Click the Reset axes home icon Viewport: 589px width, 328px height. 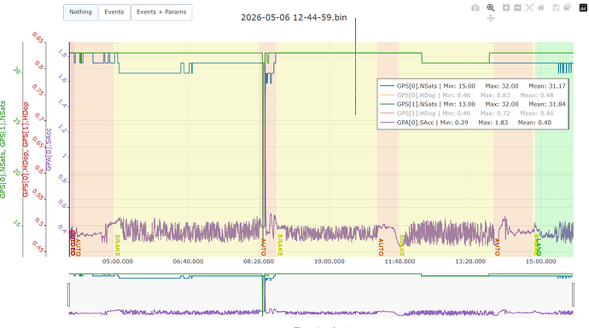click(541, 8)
